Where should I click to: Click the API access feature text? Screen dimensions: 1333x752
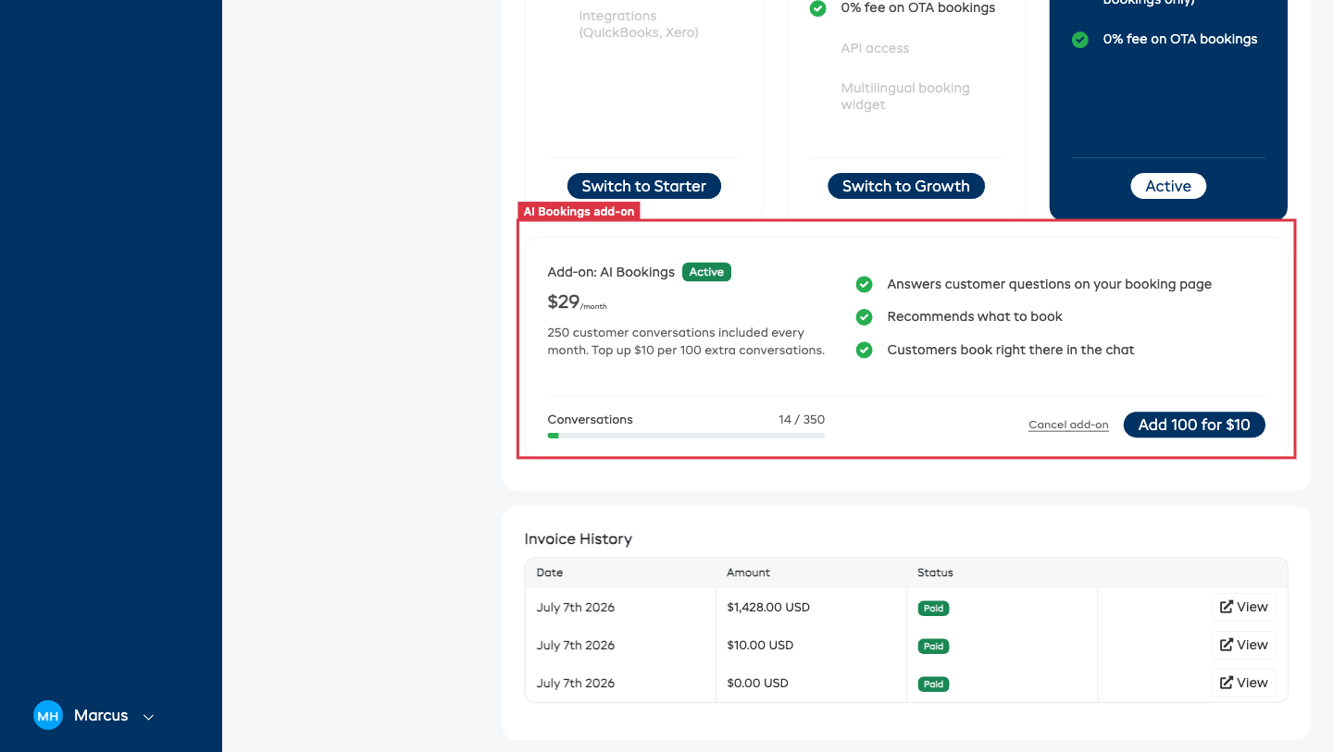point(875,48)
